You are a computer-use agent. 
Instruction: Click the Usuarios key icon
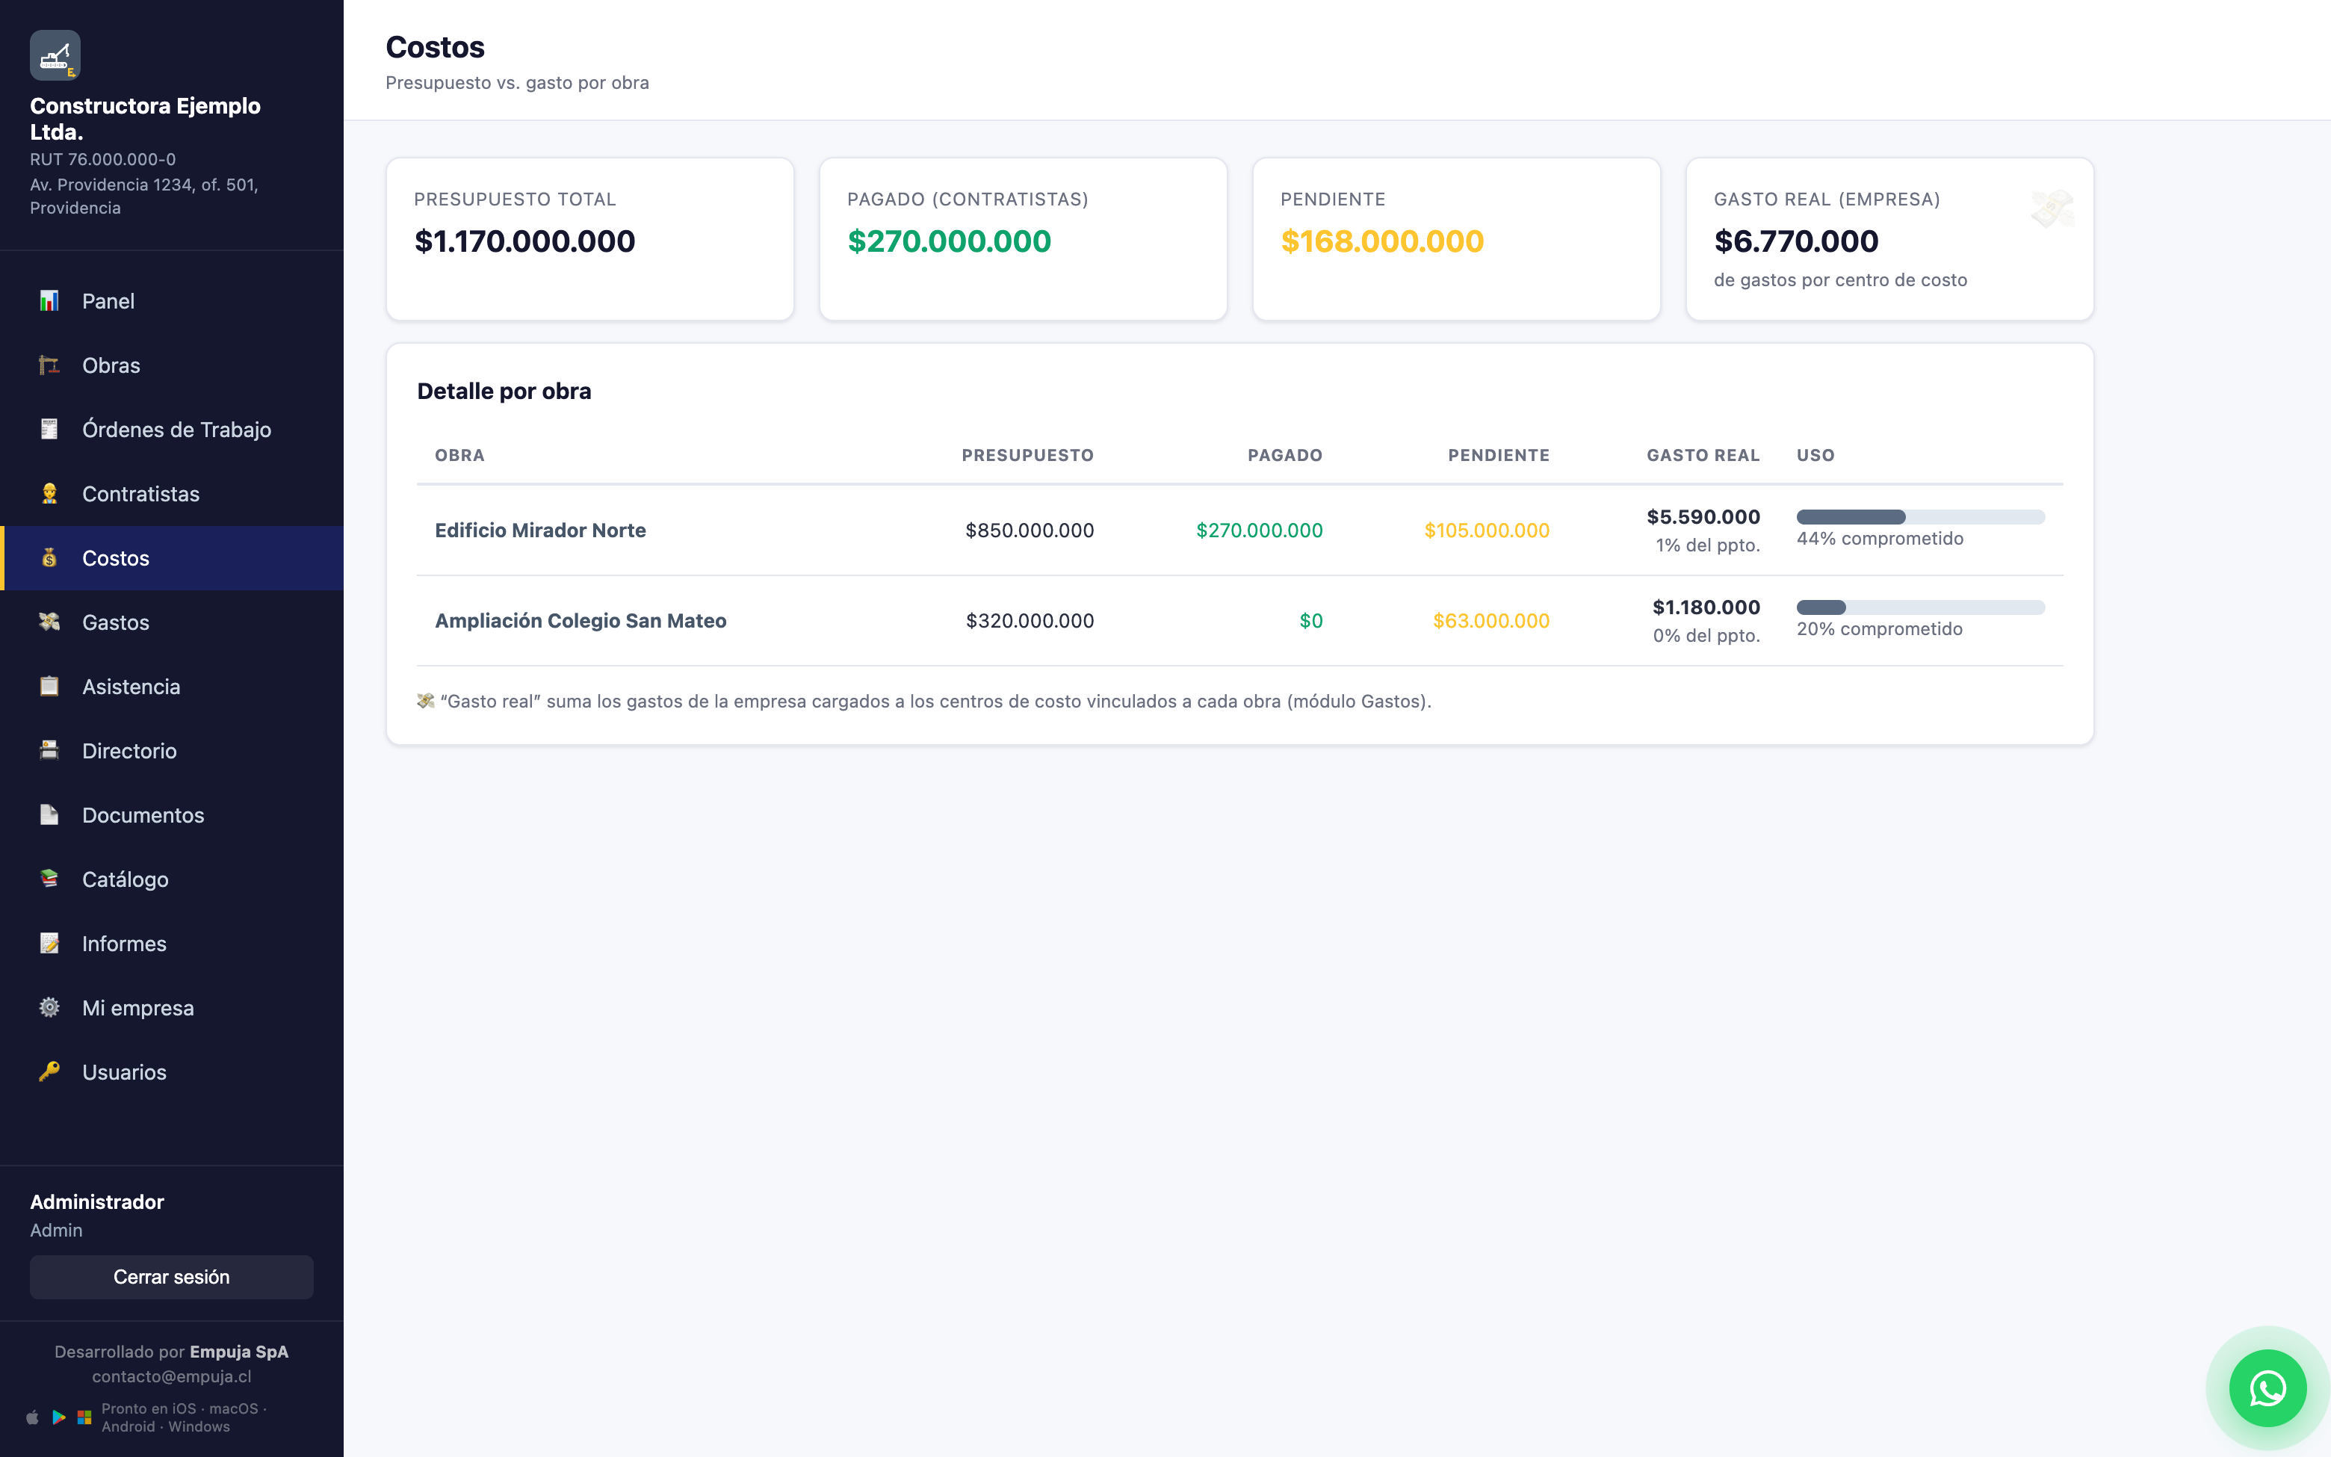49,1071
